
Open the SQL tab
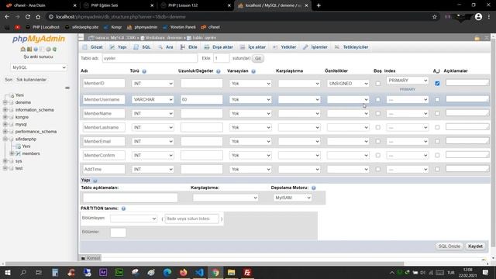(x=143, y=47)
